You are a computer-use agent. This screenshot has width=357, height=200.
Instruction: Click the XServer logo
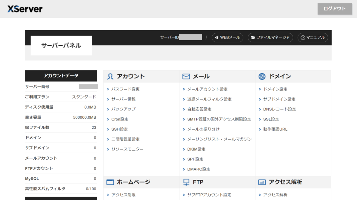(x=25, y=9)
